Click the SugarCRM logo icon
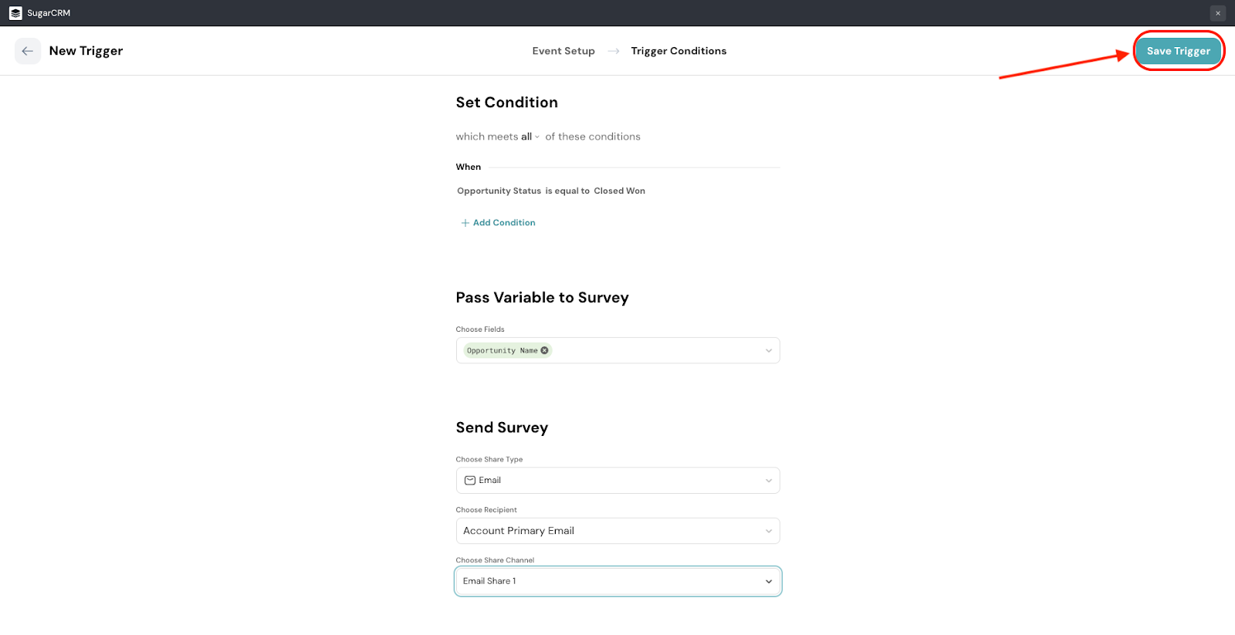The height and width of the screenshot is (635, 1235). pyautogui.click(x=15, y=13)
